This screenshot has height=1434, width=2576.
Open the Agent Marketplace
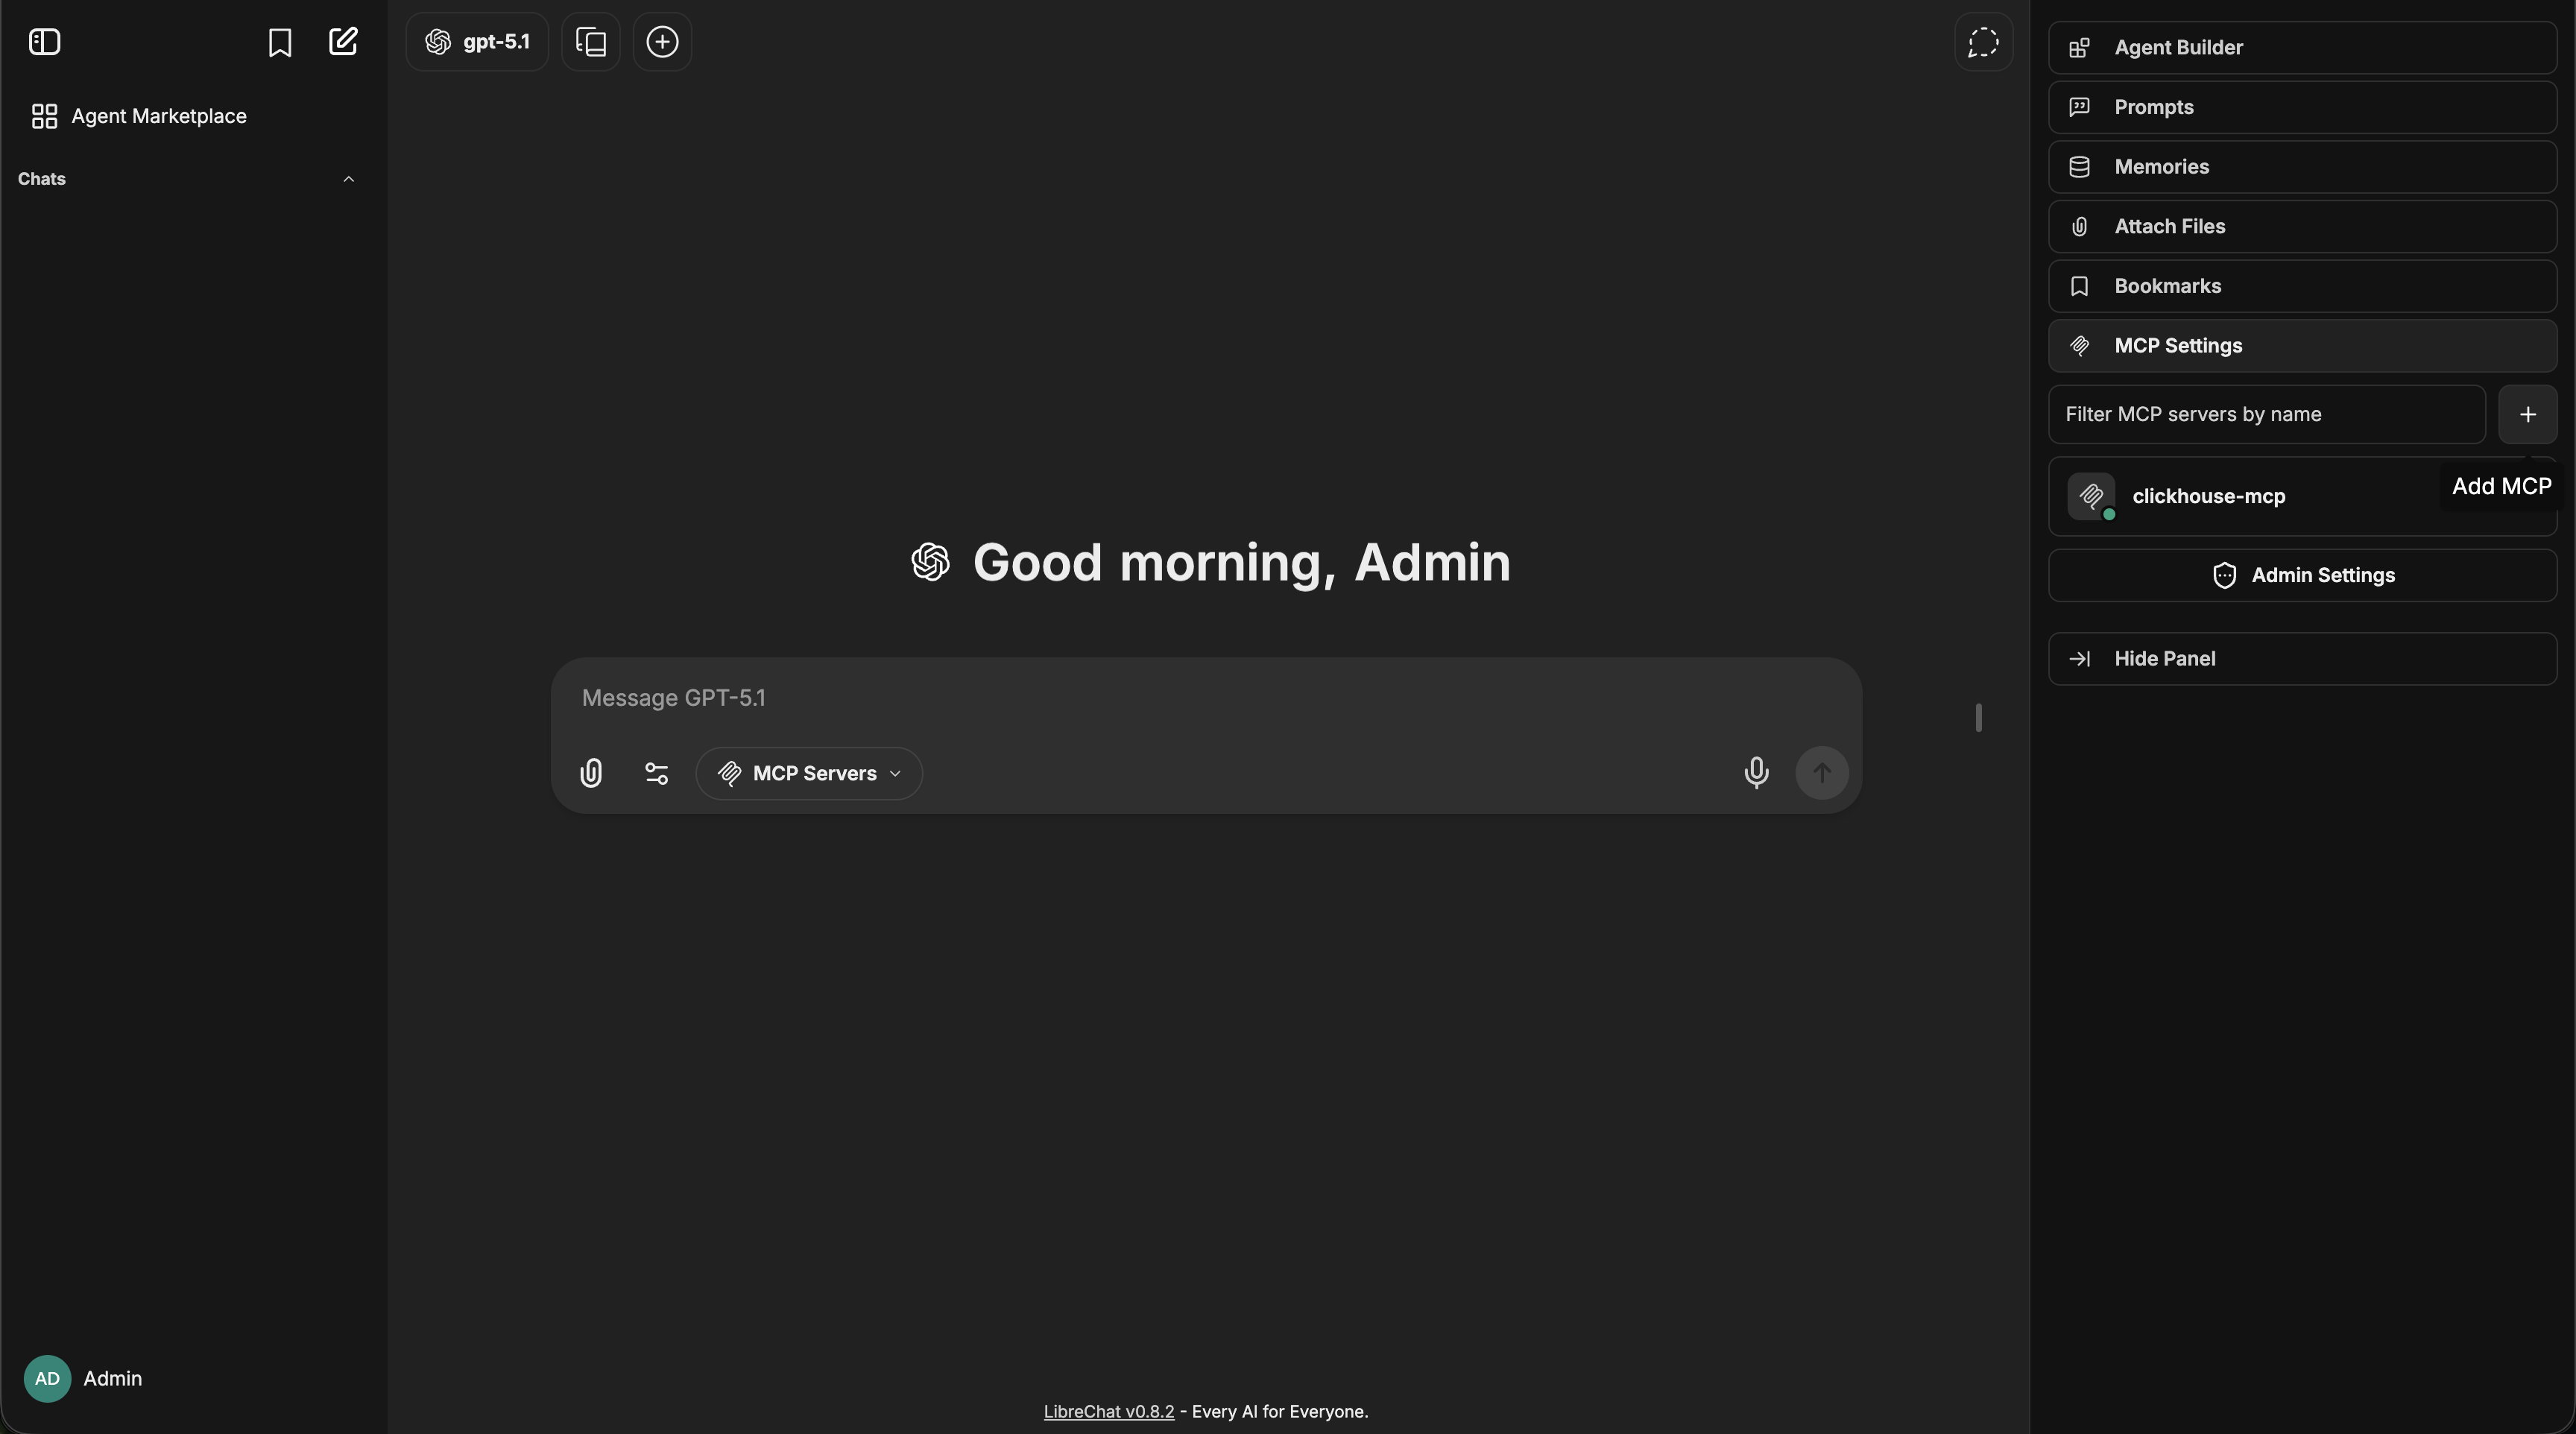(140, 116)
